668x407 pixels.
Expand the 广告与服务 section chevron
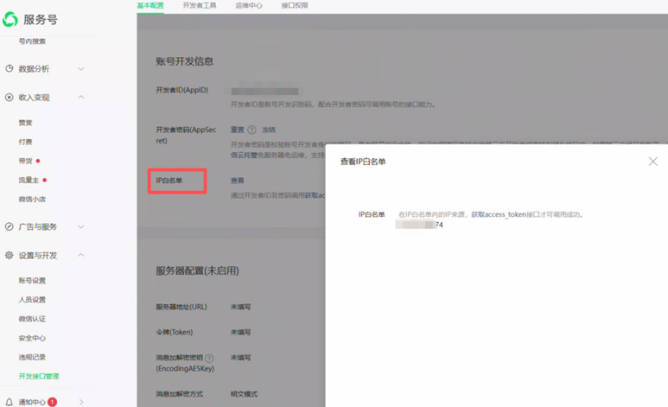(x=81, y=226)
